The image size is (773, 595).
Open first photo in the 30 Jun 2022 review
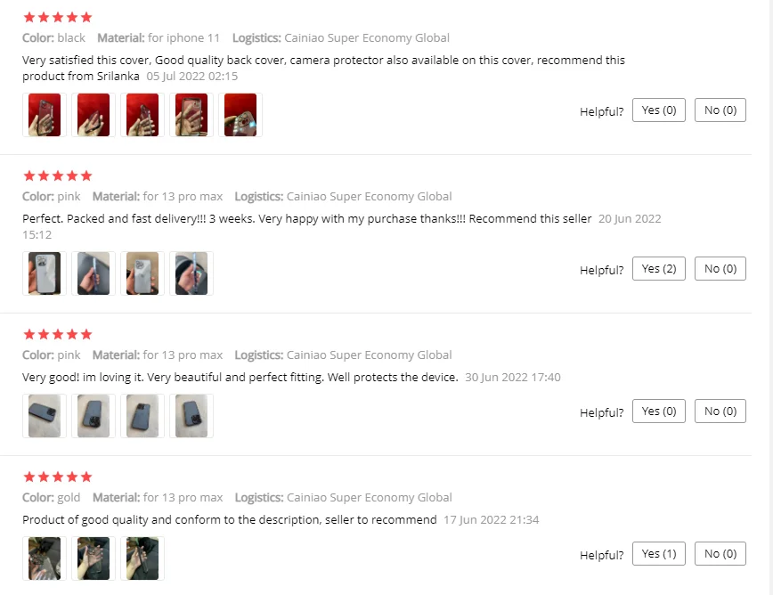coord(45,416)
